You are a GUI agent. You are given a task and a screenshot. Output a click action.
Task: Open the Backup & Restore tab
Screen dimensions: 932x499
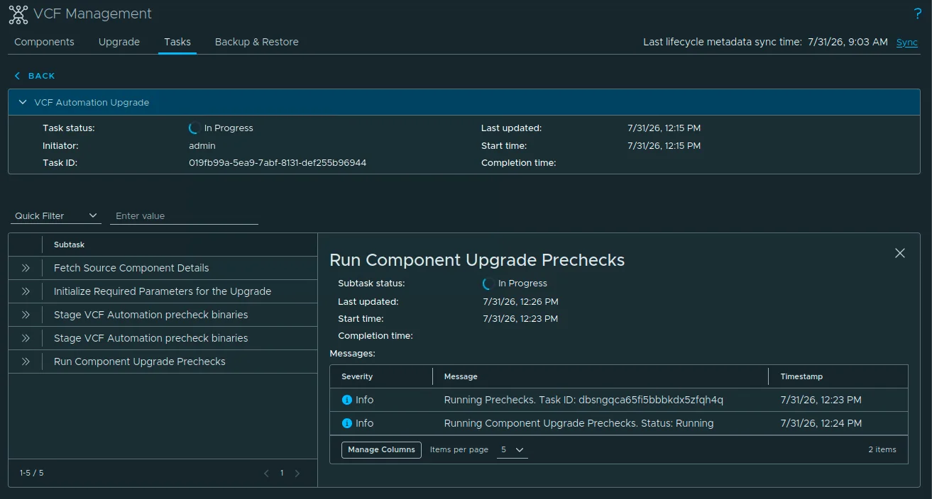pyautogui.click(x=257, y=42)
